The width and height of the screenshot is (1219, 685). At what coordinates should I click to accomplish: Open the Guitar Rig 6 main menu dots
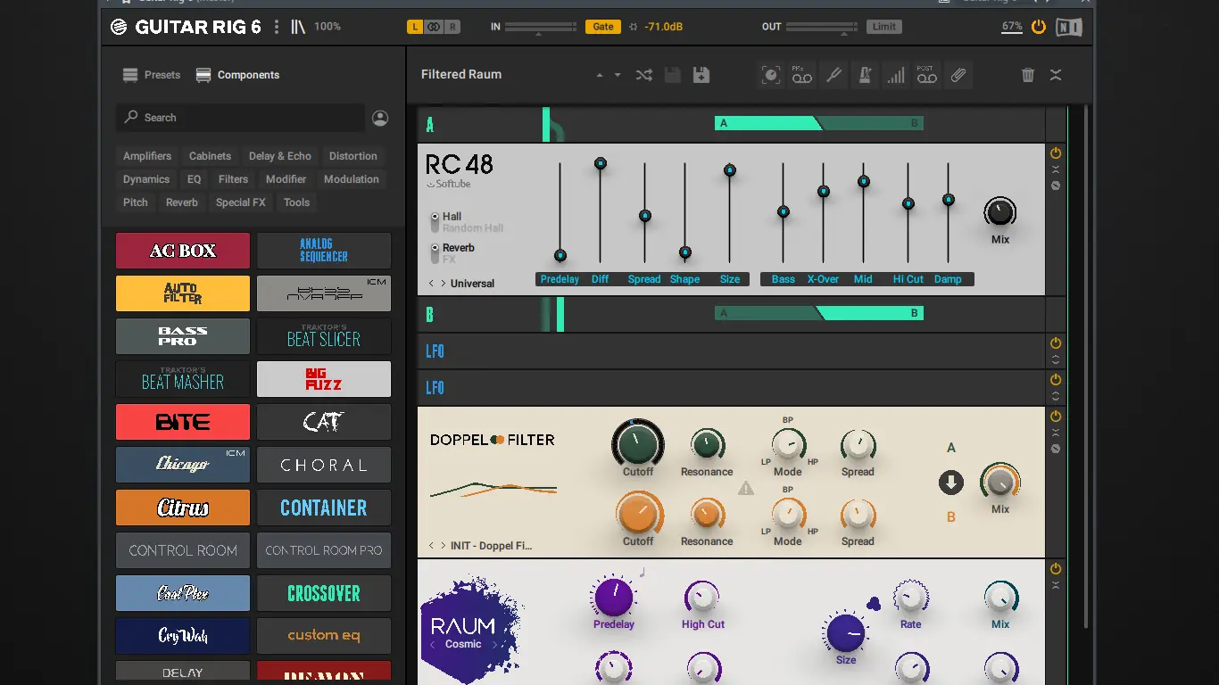[277, 27]
